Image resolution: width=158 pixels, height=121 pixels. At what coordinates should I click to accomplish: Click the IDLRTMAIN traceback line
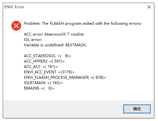(43, 83)
